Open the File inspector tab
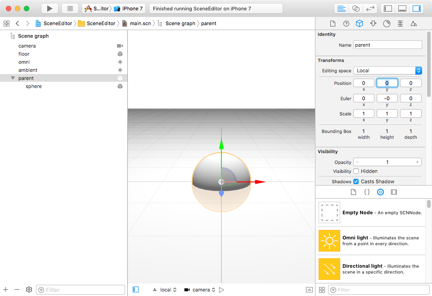 point(333,24)
